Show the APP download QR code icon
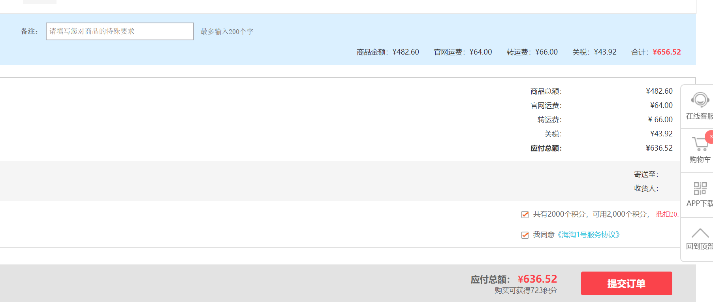The height and width of the screenshot is (302, 713). pyautogui.click(x=700, y=188)
